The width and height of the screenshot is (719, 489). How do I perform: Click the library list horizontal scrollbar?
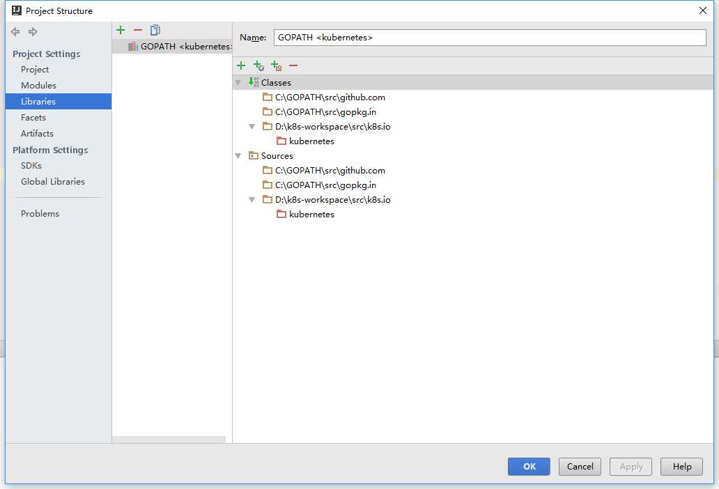point(169,440)
